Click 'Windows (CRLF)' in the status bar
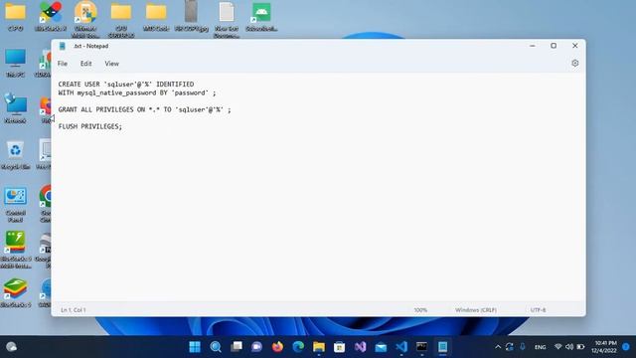Image resolution: width=636 pixels, height=358 pixels. (476, 310)
